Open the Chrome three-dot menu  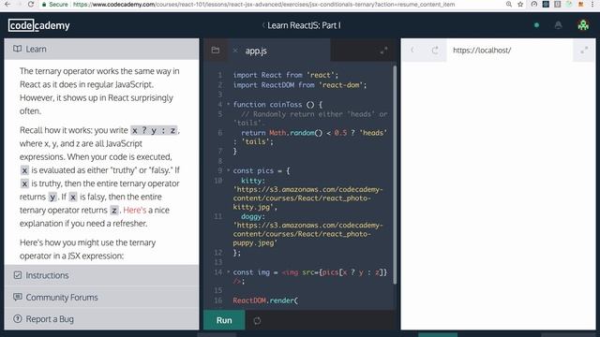592,4
